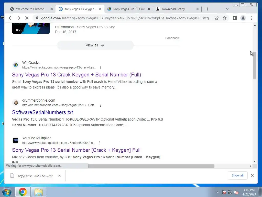This screenshot has height=197, width=262.
Task: Click the page scroll up arrow
Action: click(255, 25)
